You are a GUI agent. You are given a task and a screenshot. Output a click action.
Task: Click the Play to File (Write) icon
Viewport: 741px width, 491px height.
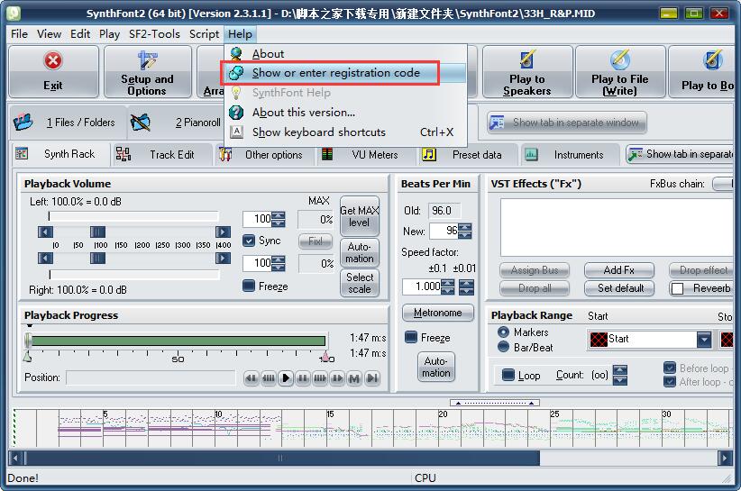(619, 60)
